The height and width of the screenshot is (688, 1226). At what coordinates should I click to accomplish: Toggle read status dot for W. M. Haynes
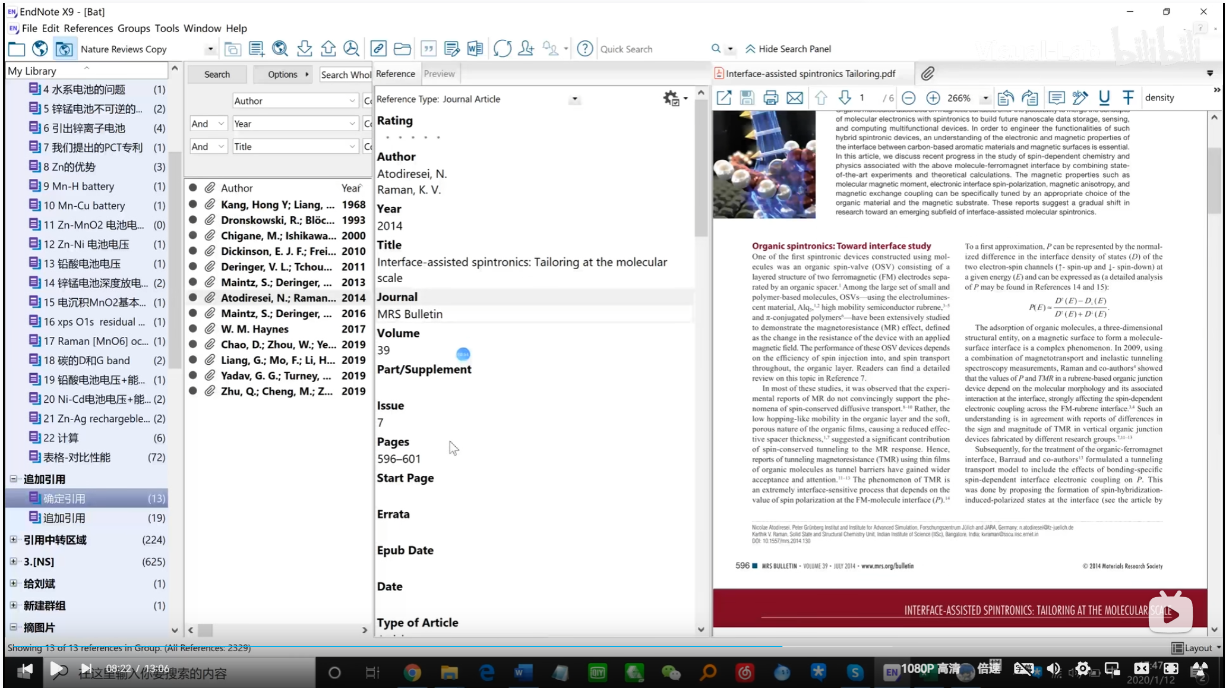click(x=193, y=329)
